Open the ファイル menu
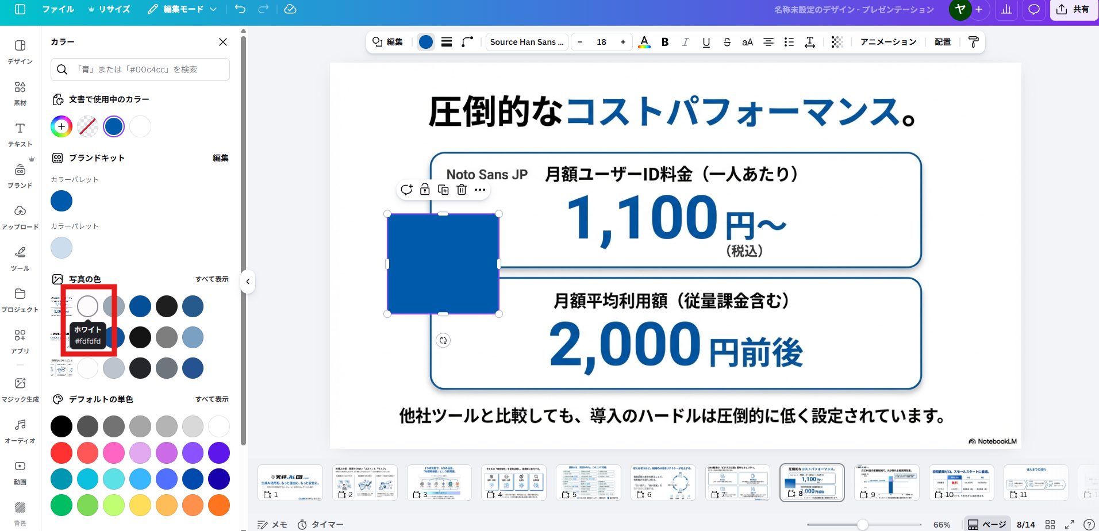The width and height of the screenshot is (1099, 531). tap(58, 9)
